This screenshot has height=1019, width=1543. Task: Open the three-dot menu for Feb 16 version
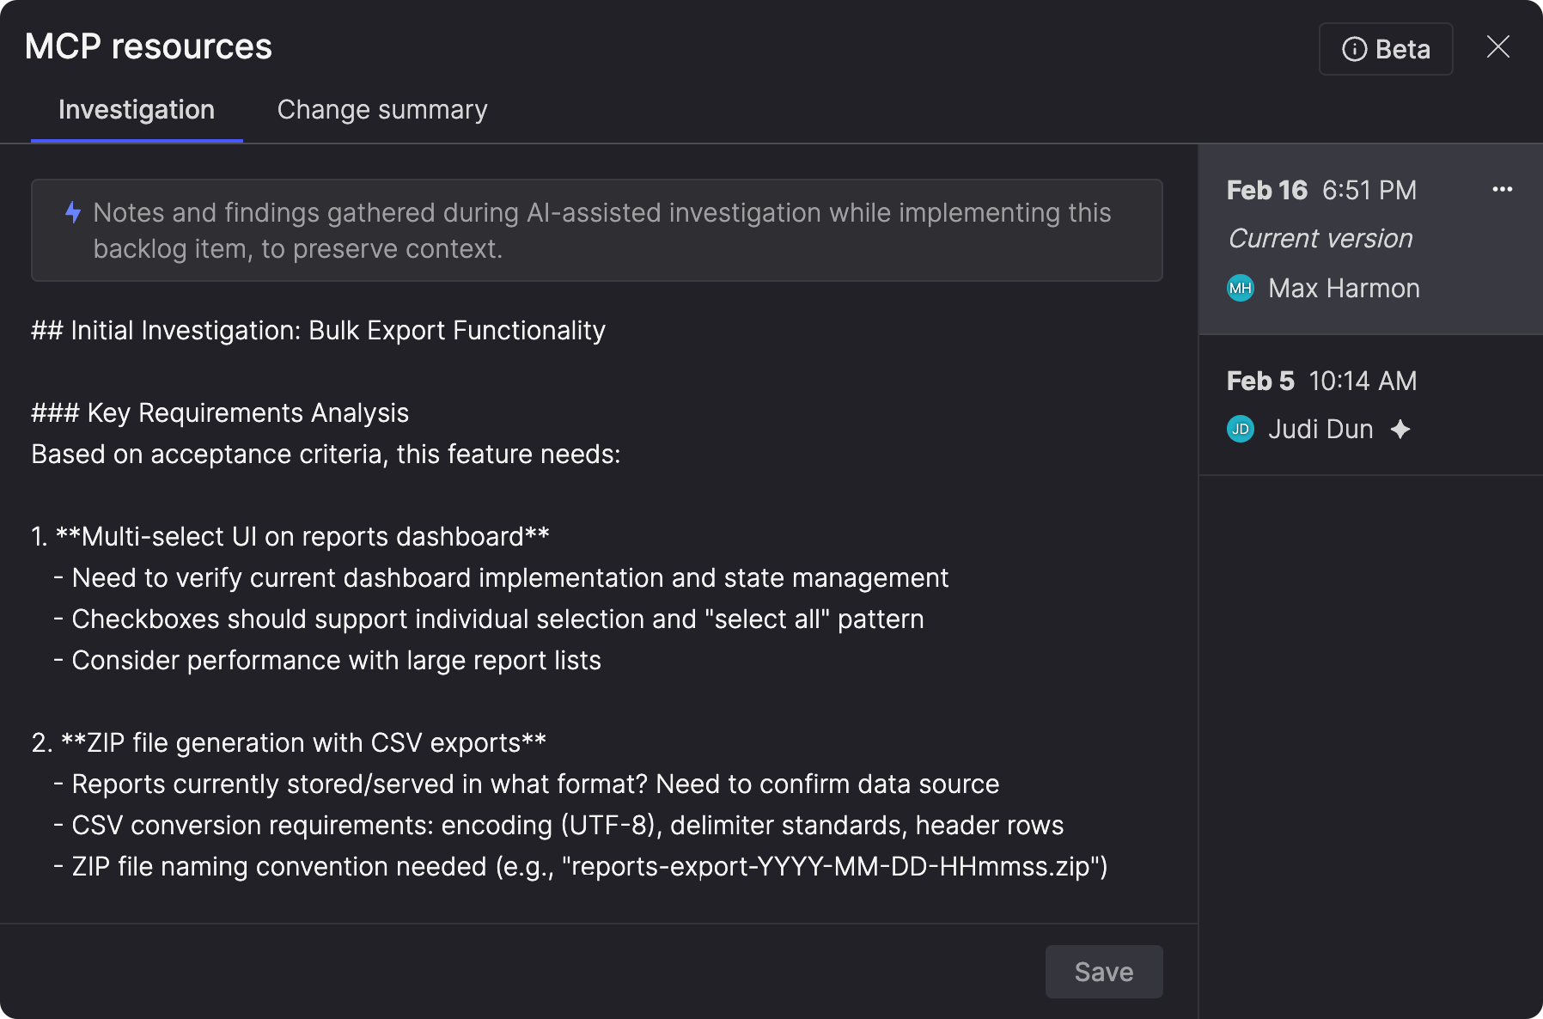1502,190
